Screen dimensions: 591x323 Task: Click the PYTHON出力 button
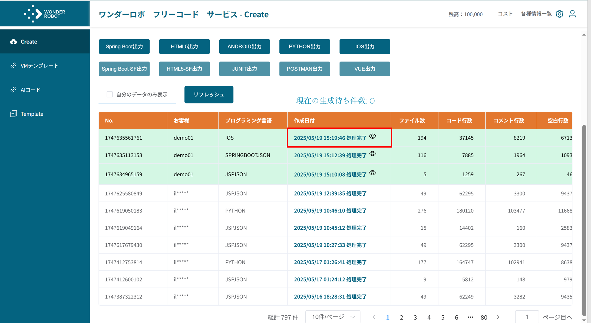(305, 47)
